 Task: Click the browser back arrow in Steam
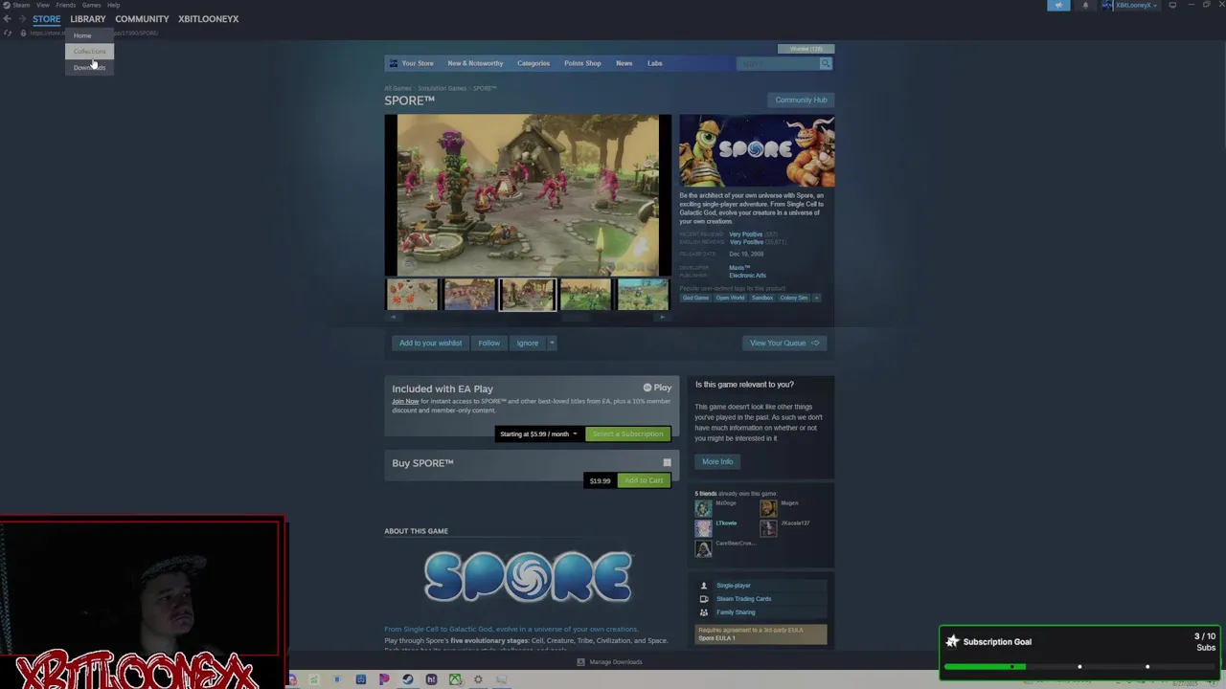[8, 19]
